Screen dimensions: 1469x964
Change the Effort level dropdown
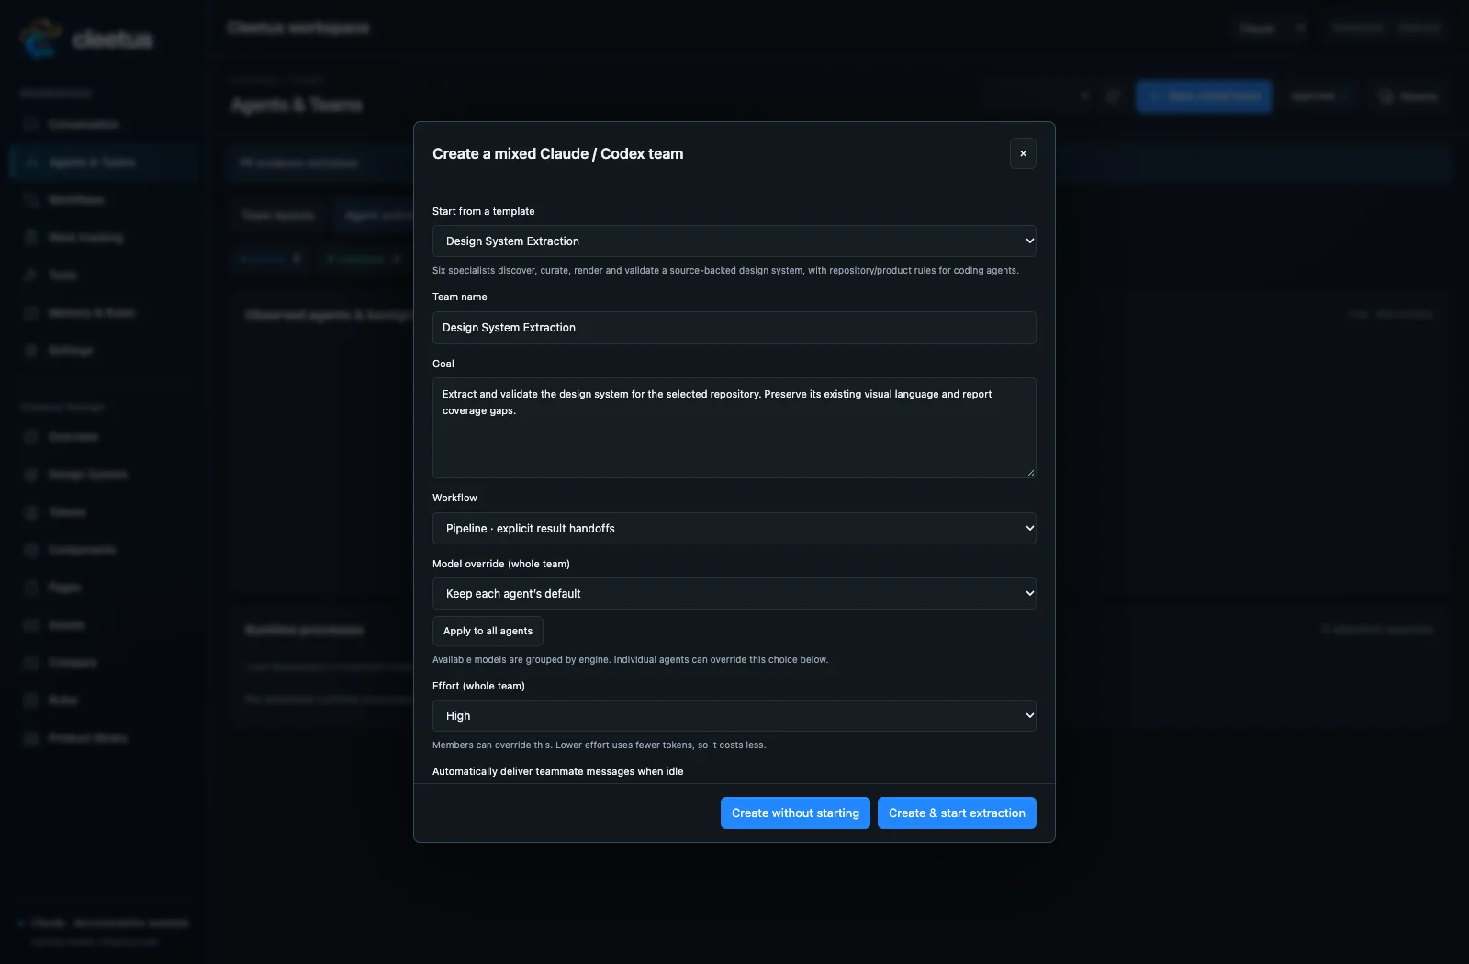click(x=734, y=715)
